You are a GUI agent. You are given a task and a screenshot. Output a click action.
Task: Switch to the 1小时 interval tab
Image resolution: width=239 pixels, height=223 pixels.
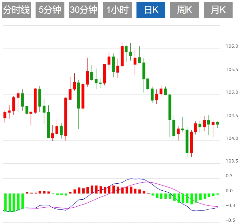117,10
